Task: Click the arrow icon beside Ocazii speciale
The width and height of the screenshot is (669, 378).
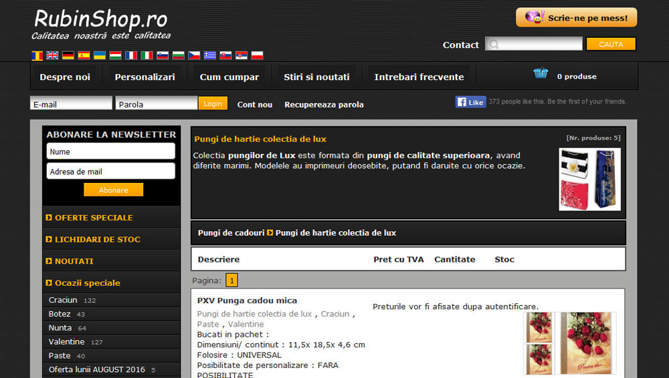Action: tap(49, 282)
